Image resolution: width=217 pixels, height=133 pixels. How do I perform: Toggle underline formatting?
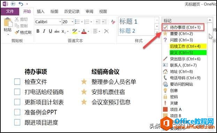click(51, 31)
